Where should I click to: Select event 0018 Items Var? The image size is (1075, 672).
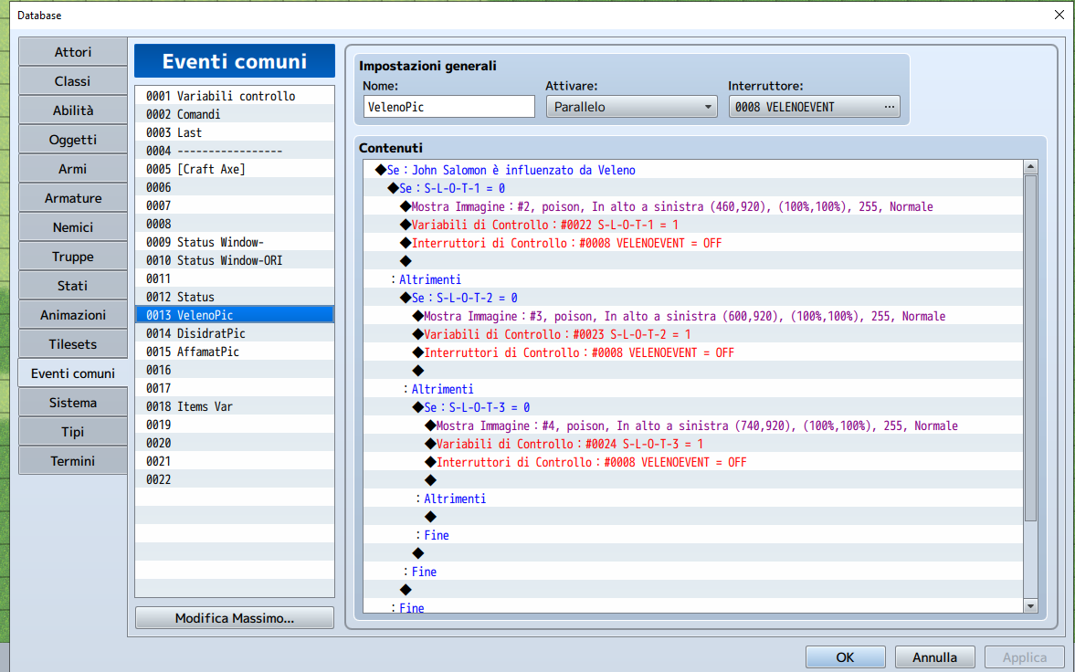(235, 406)
